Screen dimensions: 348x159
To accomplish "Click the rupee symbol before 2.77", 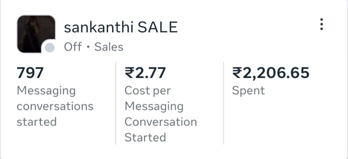I will [x=130, y=73].
